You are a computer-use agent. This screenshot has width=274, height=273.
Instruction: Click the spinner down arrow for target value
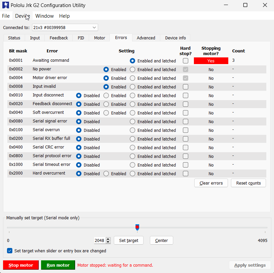click(108, 242)
